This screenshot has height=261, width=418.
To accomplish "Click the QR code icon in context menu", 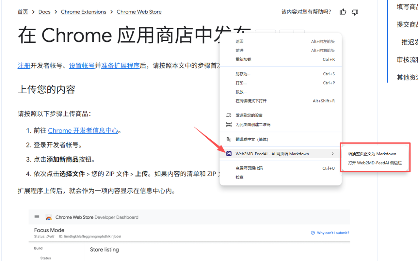I will click(229, 124).
